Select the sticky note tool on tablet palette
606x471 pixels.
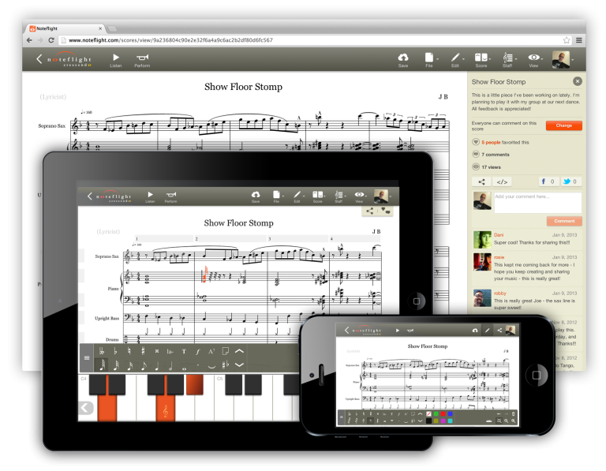coord(226,351)
